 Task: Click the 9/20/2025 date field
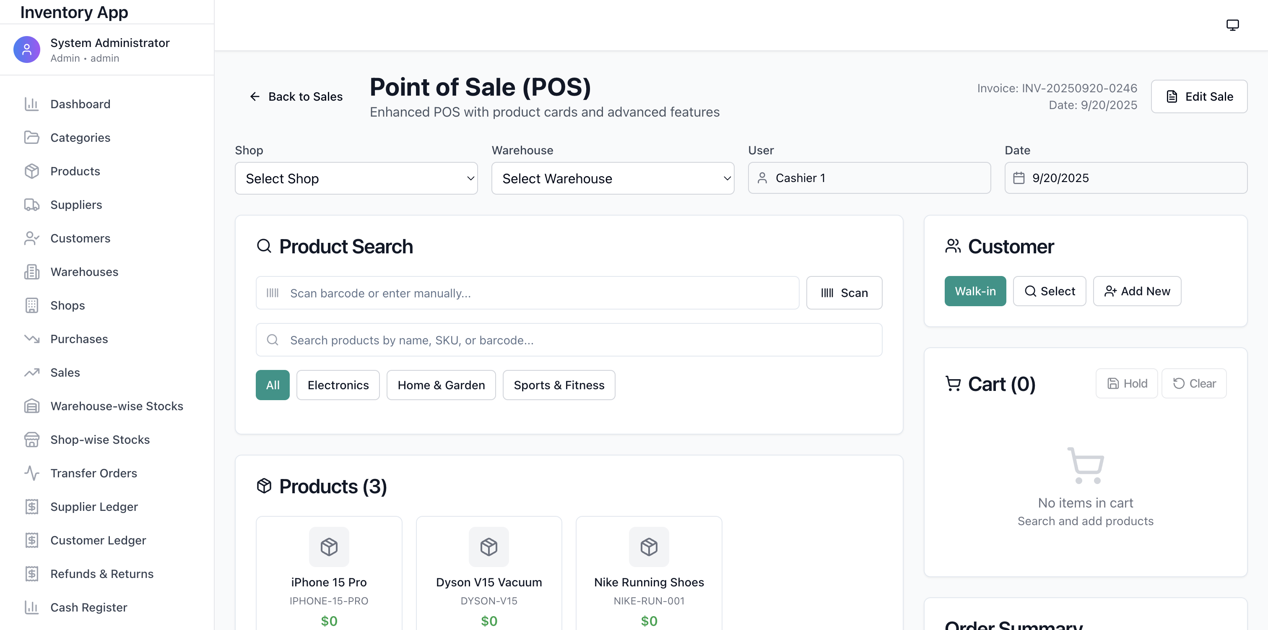pyautogui.click(x=1126, y=178)
